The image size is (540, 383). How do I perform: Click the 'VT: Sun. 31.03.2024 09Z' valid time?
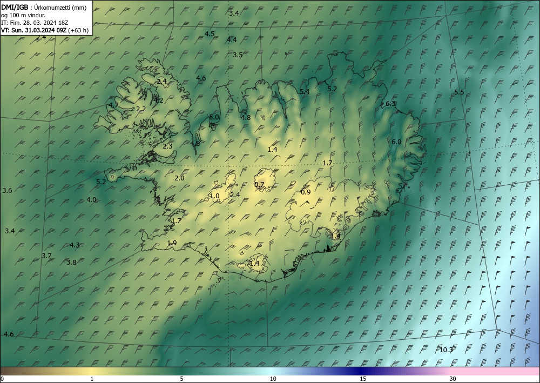click(x=33, y=30)
